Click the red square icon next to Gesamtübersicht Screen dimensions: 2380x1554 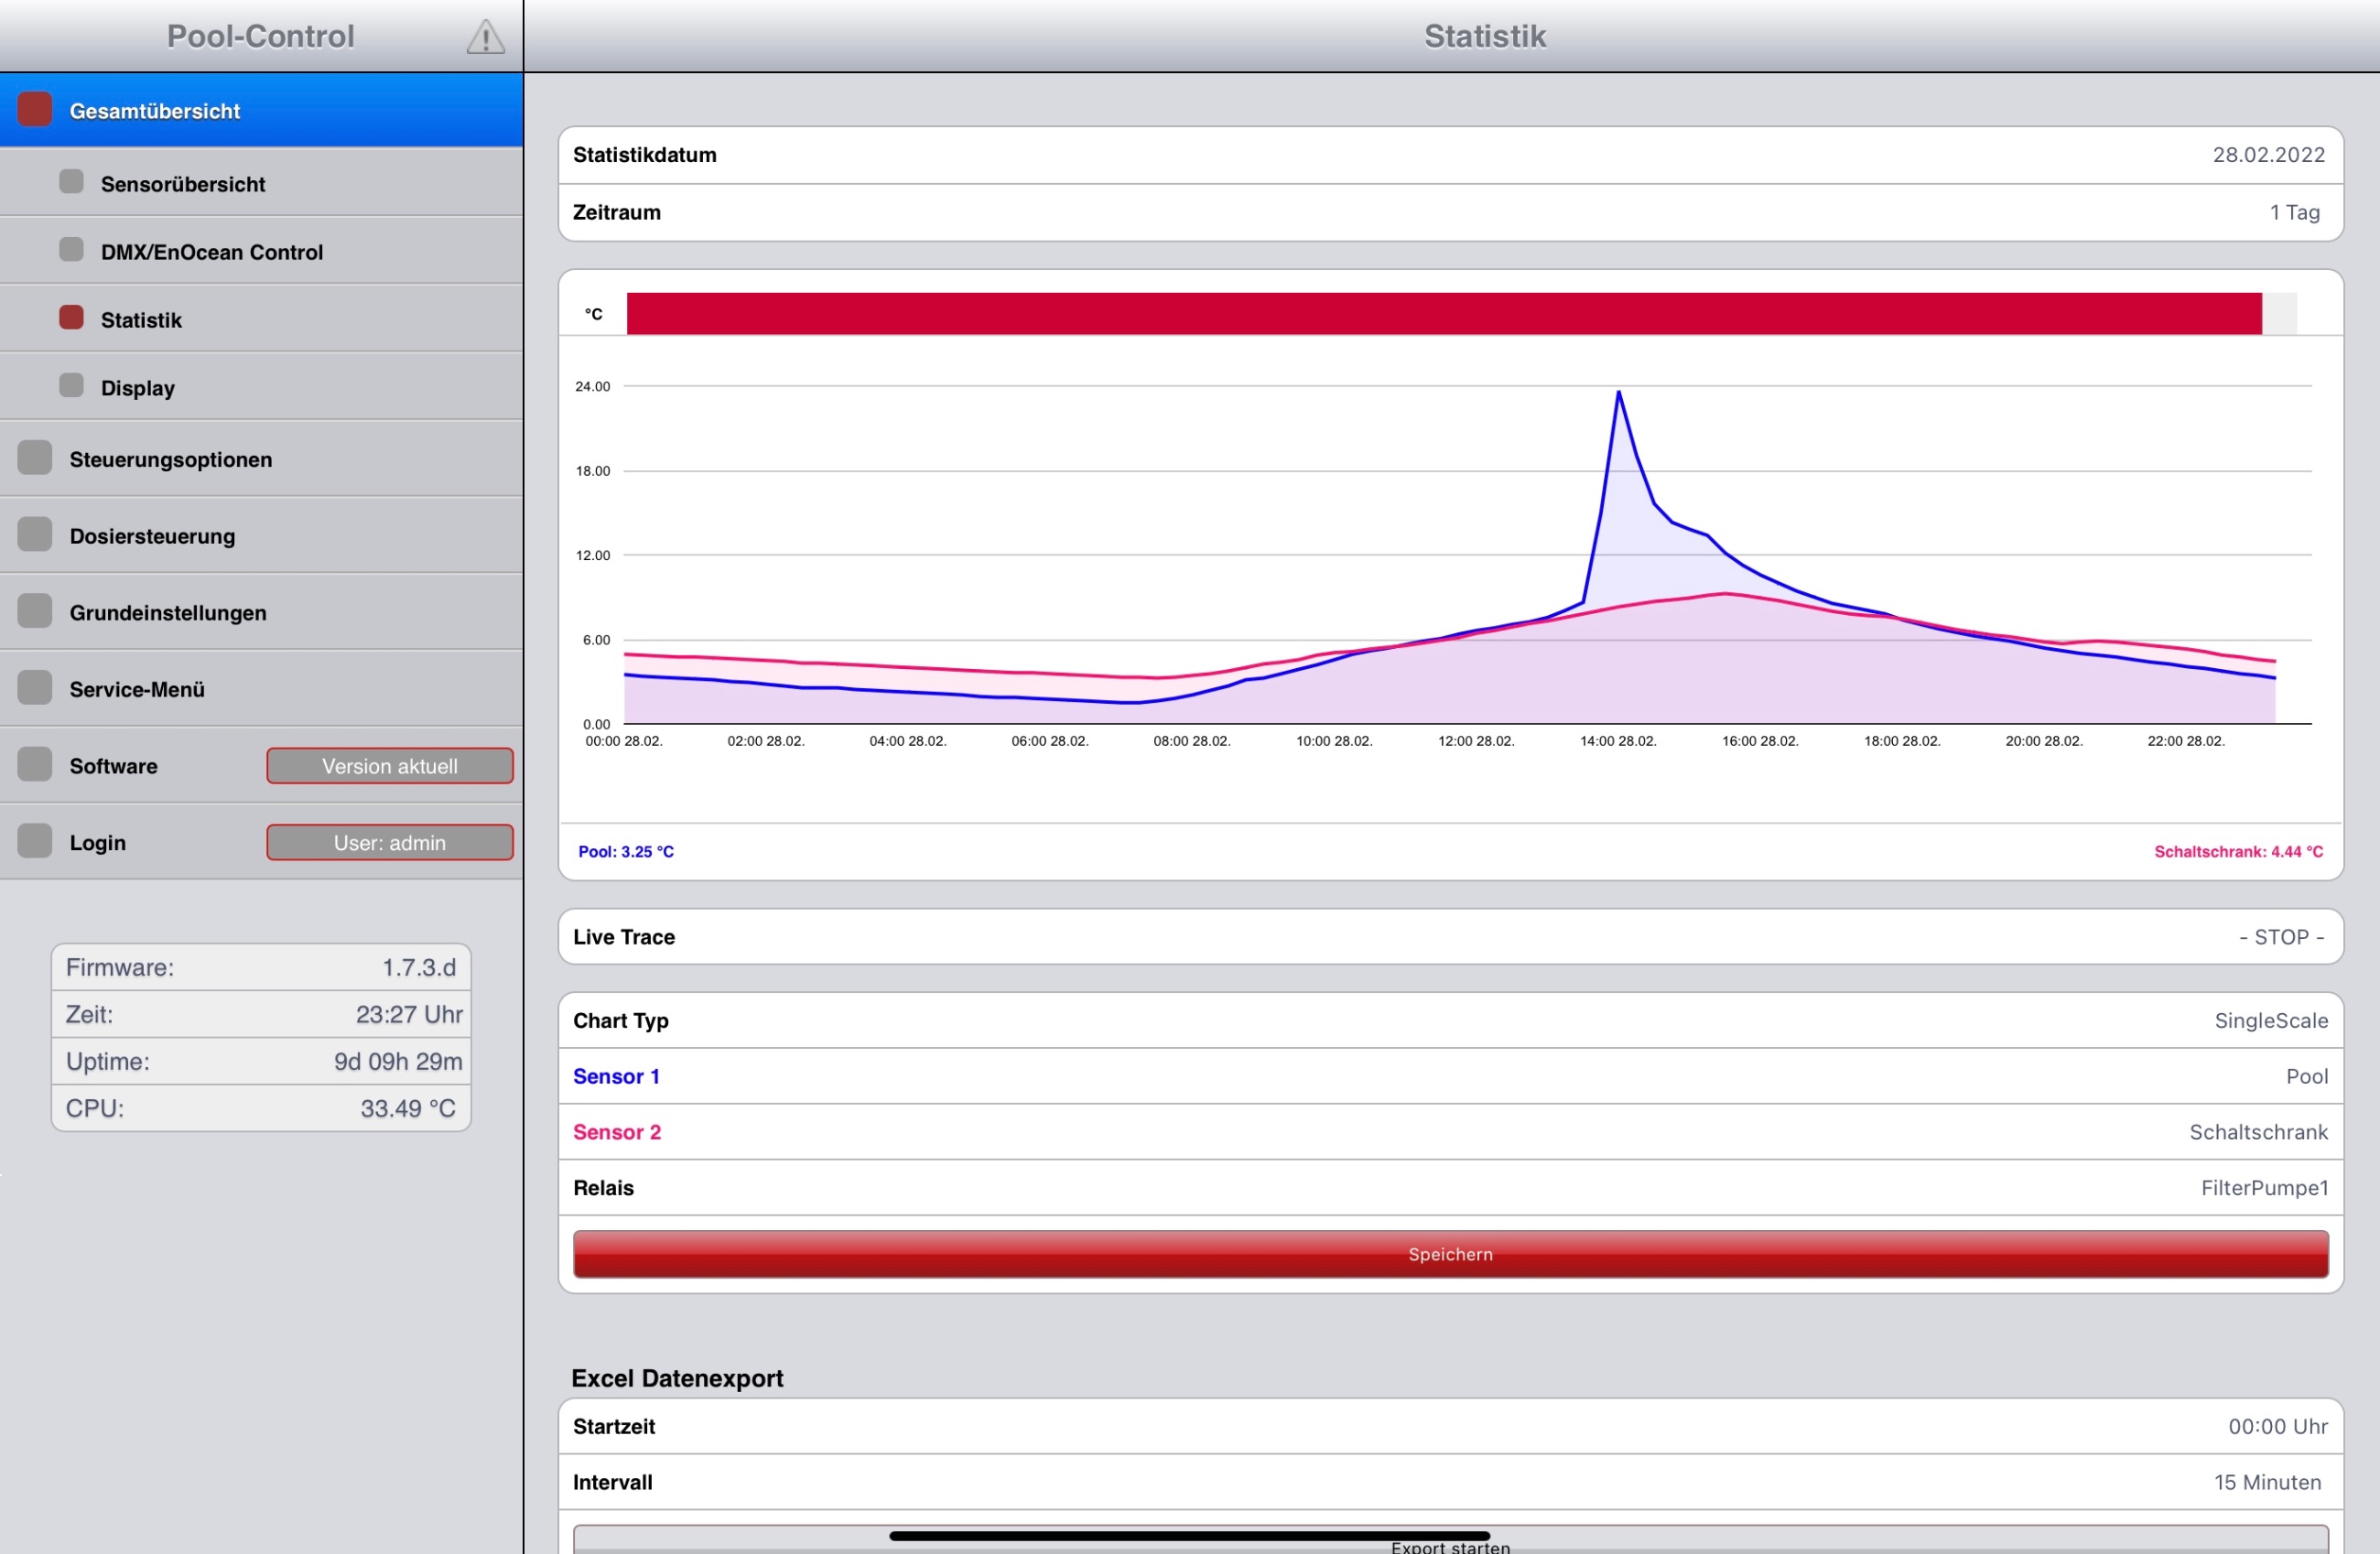(35, 110)
